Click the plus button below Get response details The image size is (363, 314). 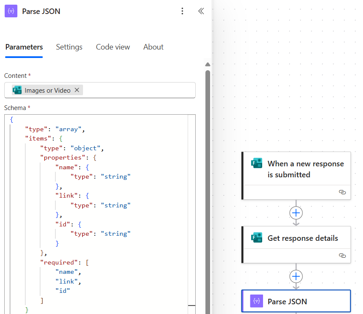click(x=296, y=276)
